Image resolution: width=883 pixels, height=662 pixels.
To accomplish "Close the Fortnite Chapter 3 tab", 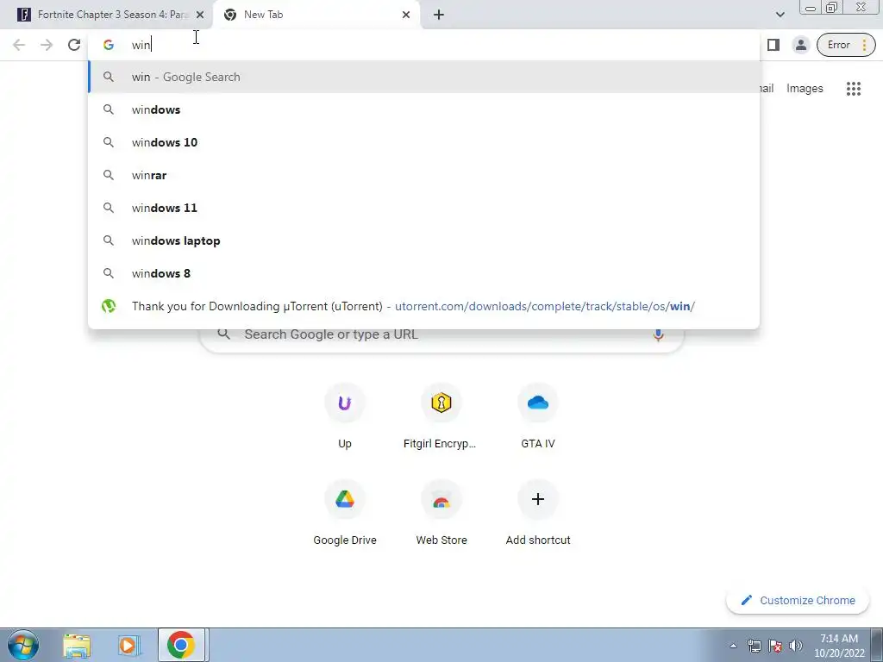I will pos(200,15).
